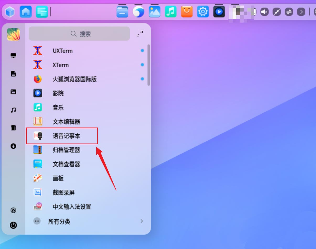
Task: Switch launcher to fullscreen mode
Action: pyautogui.click(x=140, y=34)
